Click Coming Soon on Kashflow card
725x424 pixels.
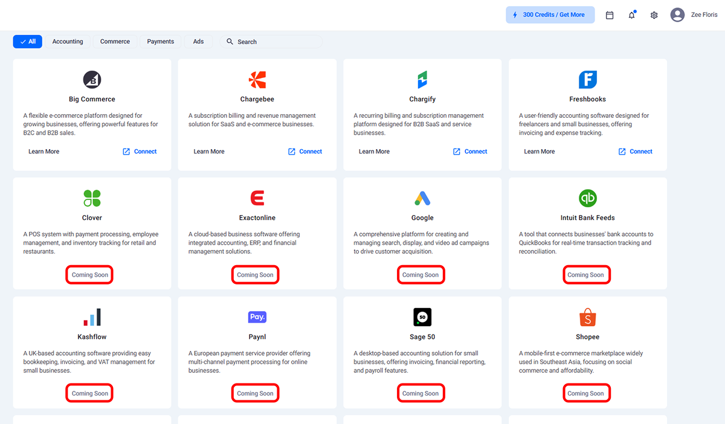90,393
